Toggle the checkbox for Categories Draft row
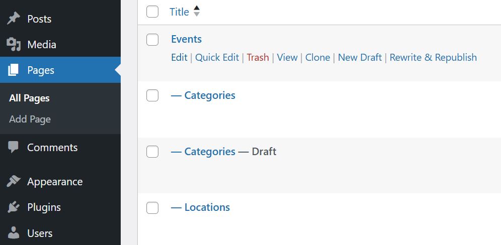This screenshot has height=245, width=501. 152,151
